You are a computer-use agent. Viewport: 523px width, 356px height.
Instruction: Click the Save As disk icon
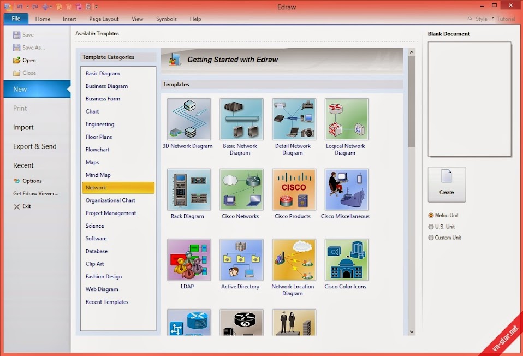pyautogui.click(x=17, y=48)
